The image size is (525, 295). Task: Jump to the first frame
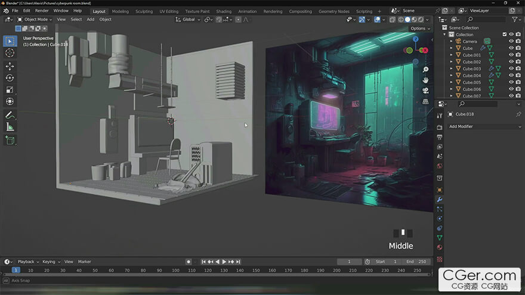tap(203, 262)
